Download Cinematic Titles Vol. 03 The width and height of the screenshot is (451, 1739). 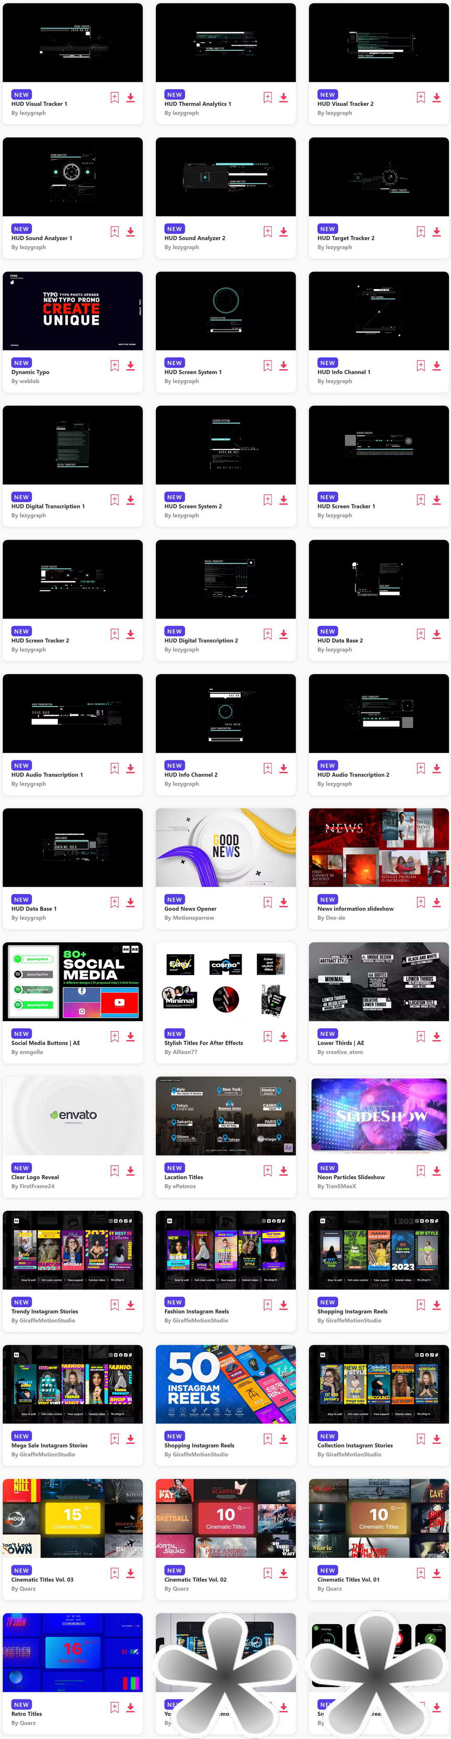tap(131, 1573)
